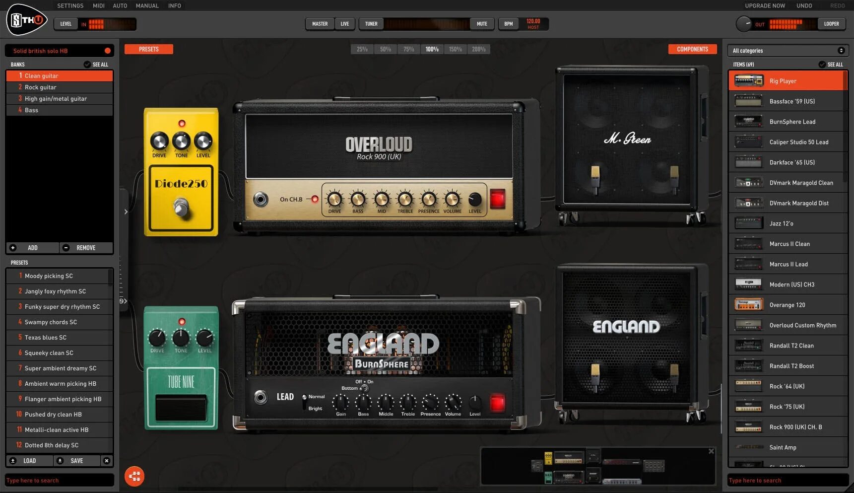Open the AUTO menu
The image size is (854, 493).
pyautogui.click(x=120, y=5)
